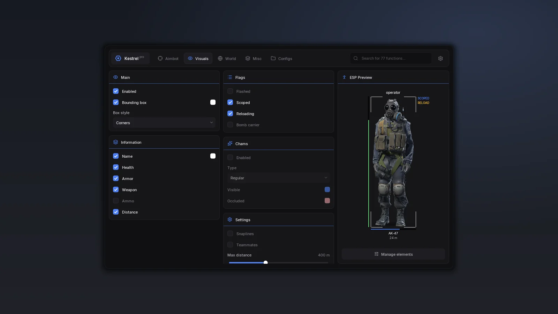Open settings via the gear icon
The width and height of the screenshot is (558, 314).
440,58
